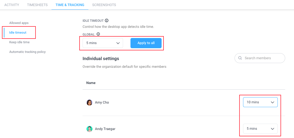Click the Apply to all button
This screenshot has width=294, height=138.
point(146,43)
